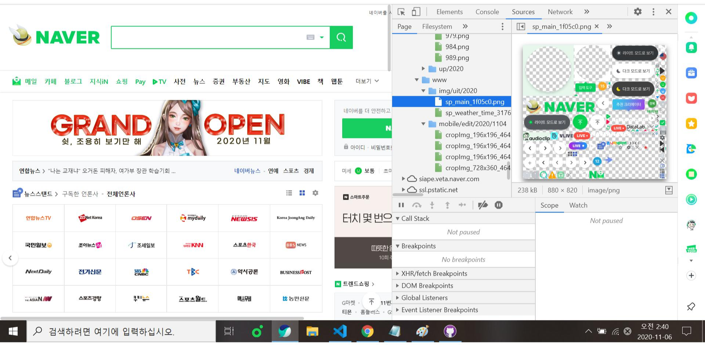This screenshot has width=705, height=345.
Task: Switch to the Console tab
Action: pyautogui.click(x=487, y=12)
